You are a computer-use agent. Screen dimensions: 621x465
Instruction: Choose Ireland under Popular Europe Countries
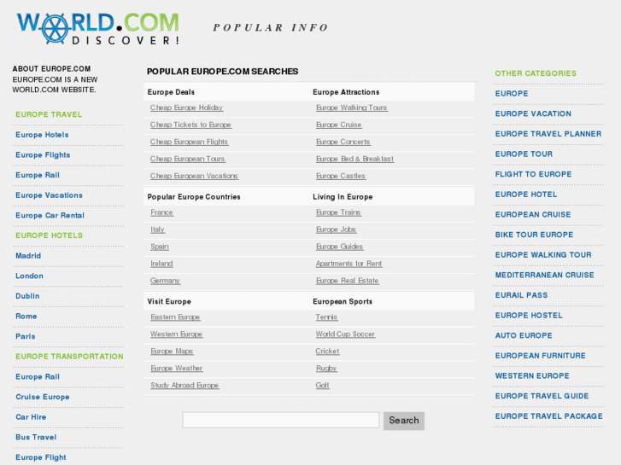click(161, 264)
